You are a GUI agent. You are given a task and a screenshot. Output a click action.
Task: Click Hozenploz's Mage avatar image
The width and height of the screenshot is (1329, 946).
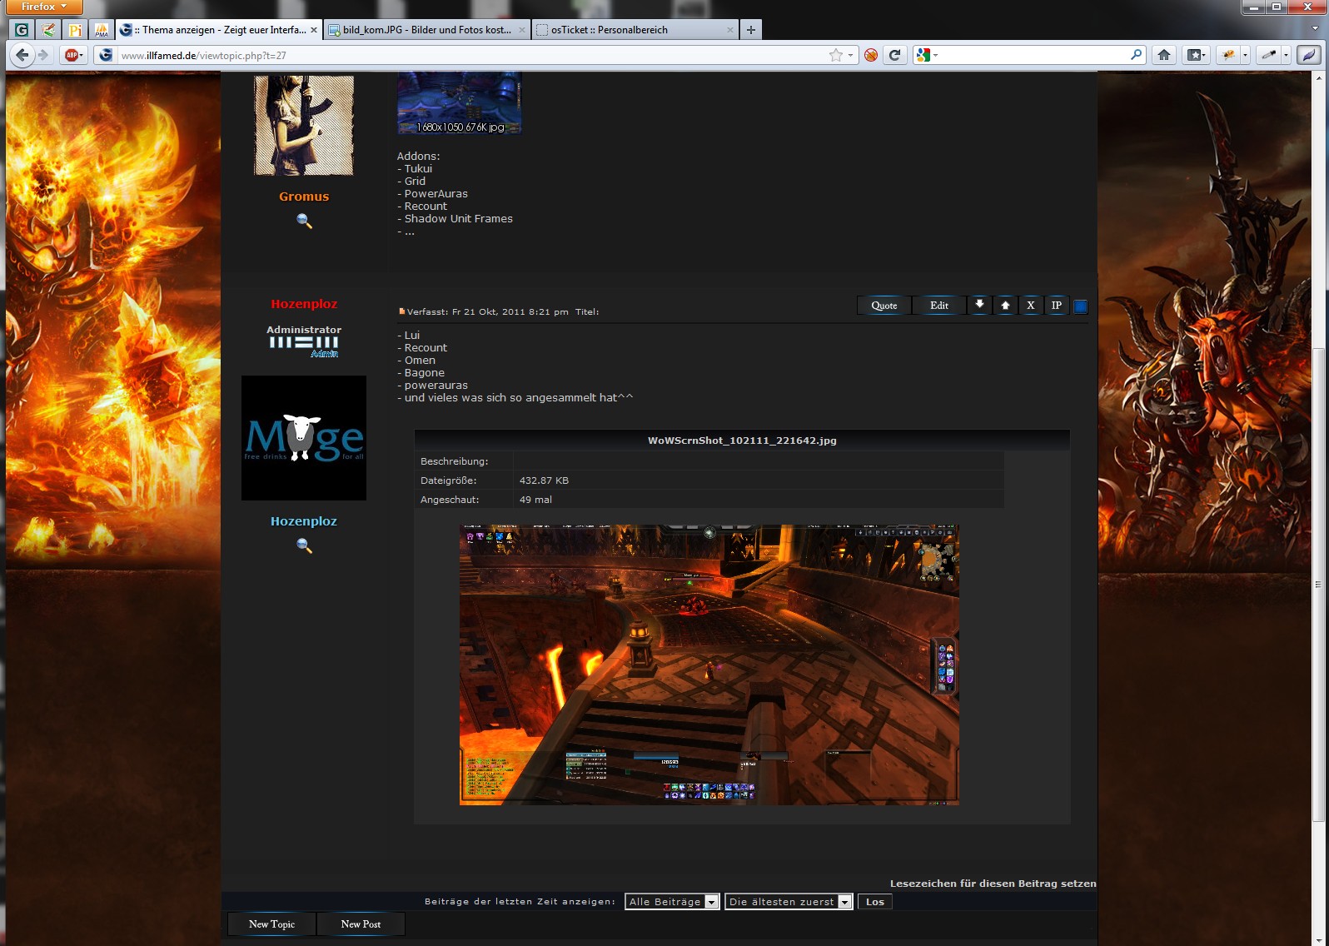(304, 438)
